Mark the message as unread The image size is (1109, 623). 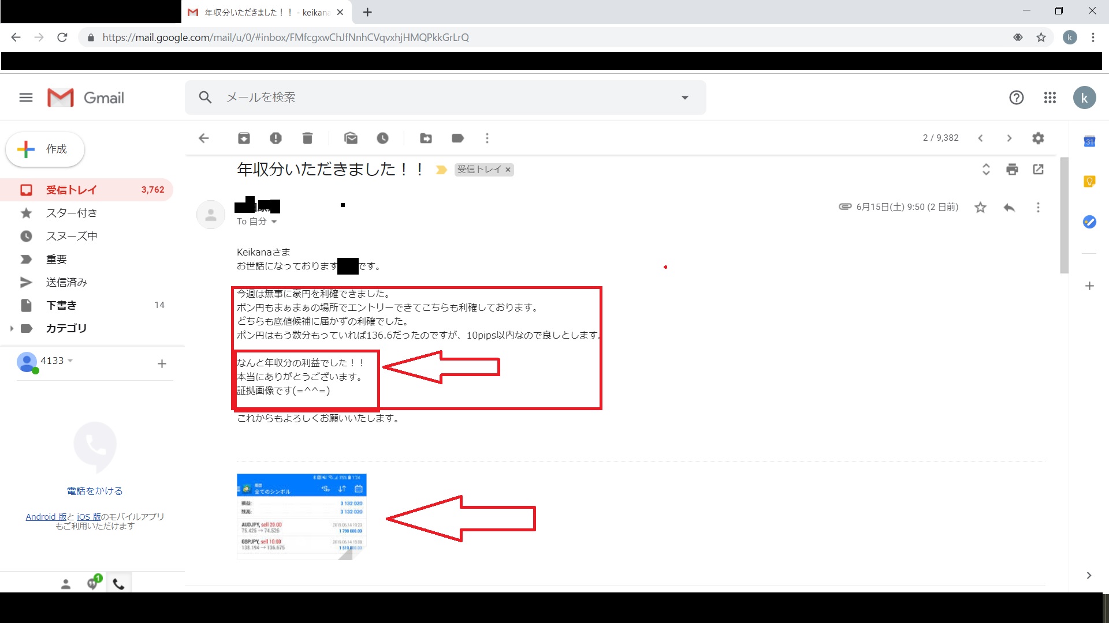coord(351,138)
